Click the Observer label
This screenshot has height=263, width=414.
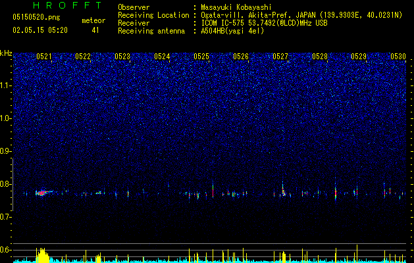(x=134, y=7)
